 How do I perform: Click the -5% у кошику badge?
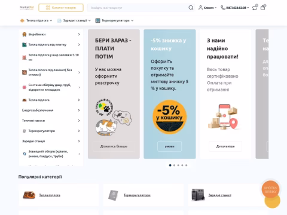[x=170, y=116]
